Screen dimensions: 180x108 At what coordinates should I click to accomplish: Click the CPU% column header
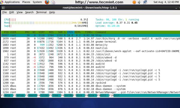pyautogui.click(x=70, y=32)
